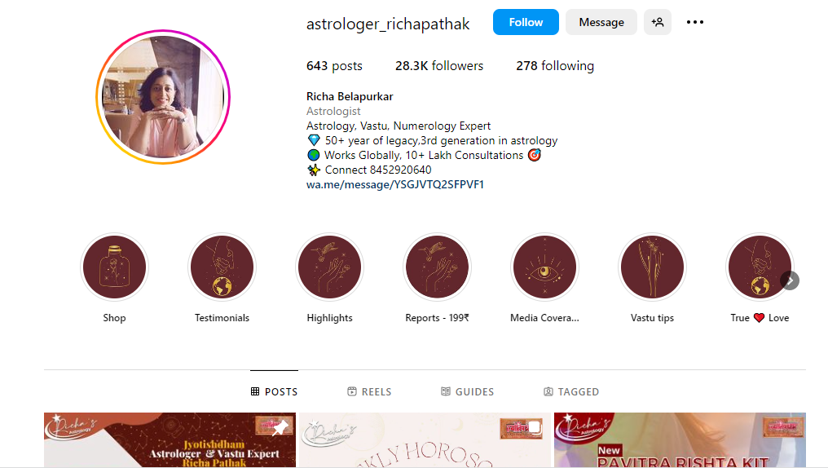The image size is (828, 468).
Task: Open the three-dot options menu
Action: coord(695,22)
